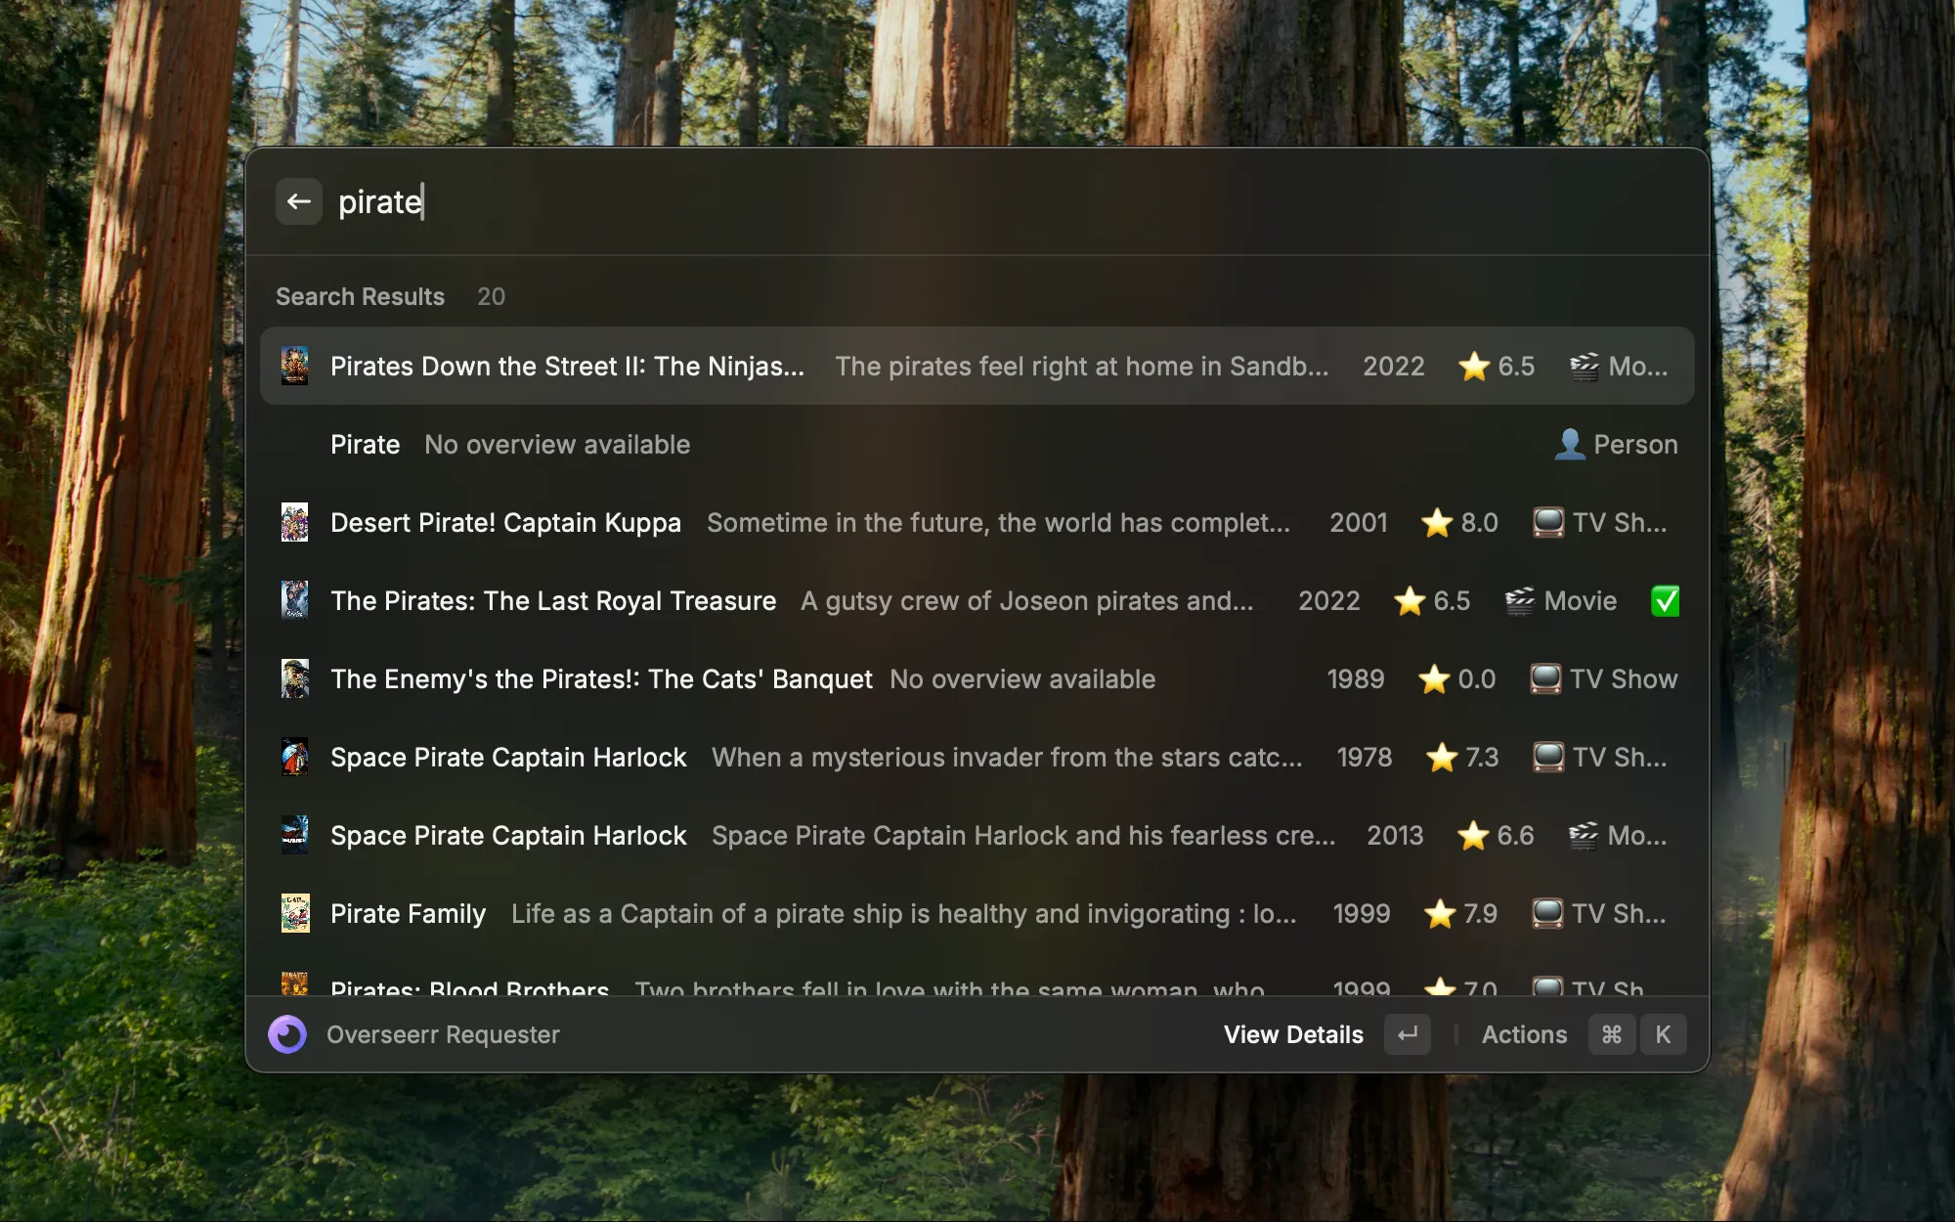Click the TV icon on Cats' Banquet row
Viewport: 1955px width, 1222px height.
pyautogui.click(x=1544, y=678)
